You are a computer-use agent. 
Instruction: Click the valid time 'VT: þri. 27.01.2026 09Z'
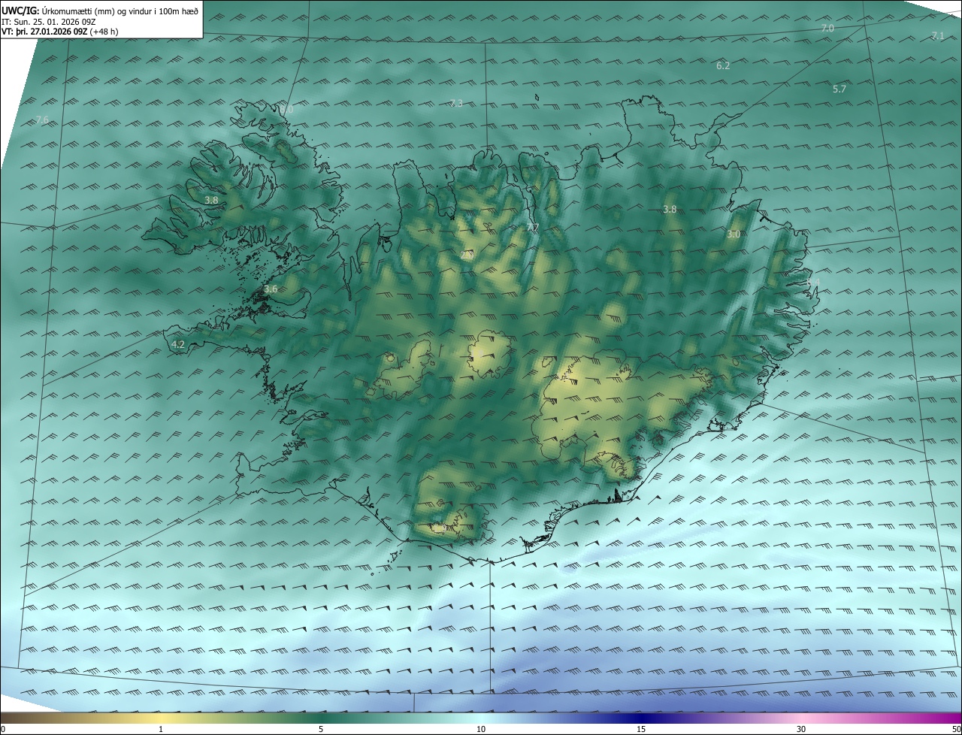[44, 32]
